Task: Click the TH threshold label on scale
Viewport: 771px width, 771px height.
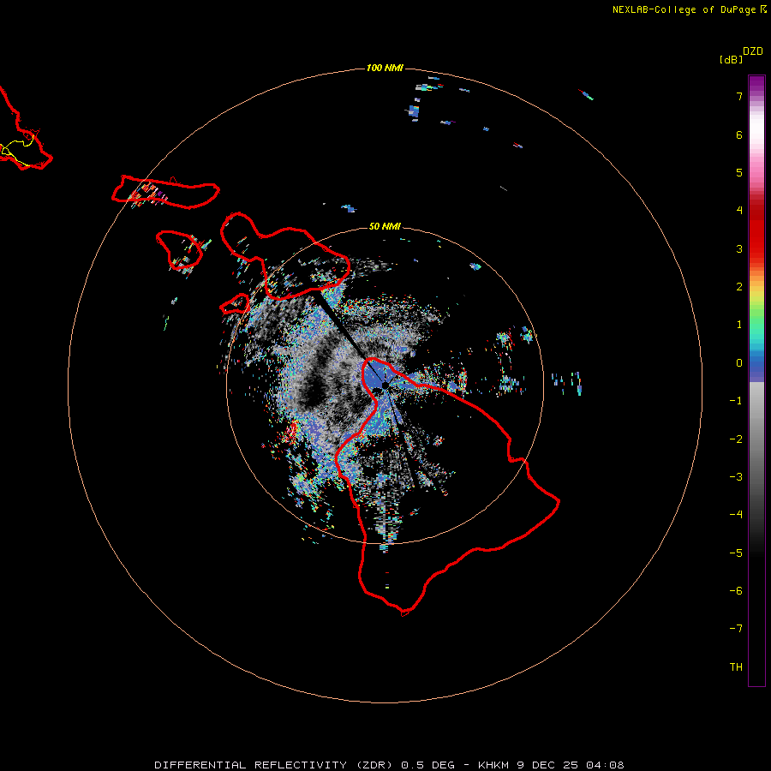Action: (x=736, y=667)
